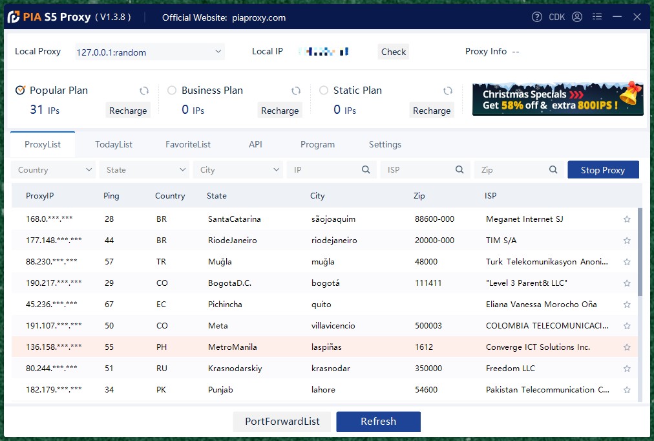Open the list menu icon in title bar
Image resolution: width=654 pixels, height=441 pixels.
click(x=597, y=17)
